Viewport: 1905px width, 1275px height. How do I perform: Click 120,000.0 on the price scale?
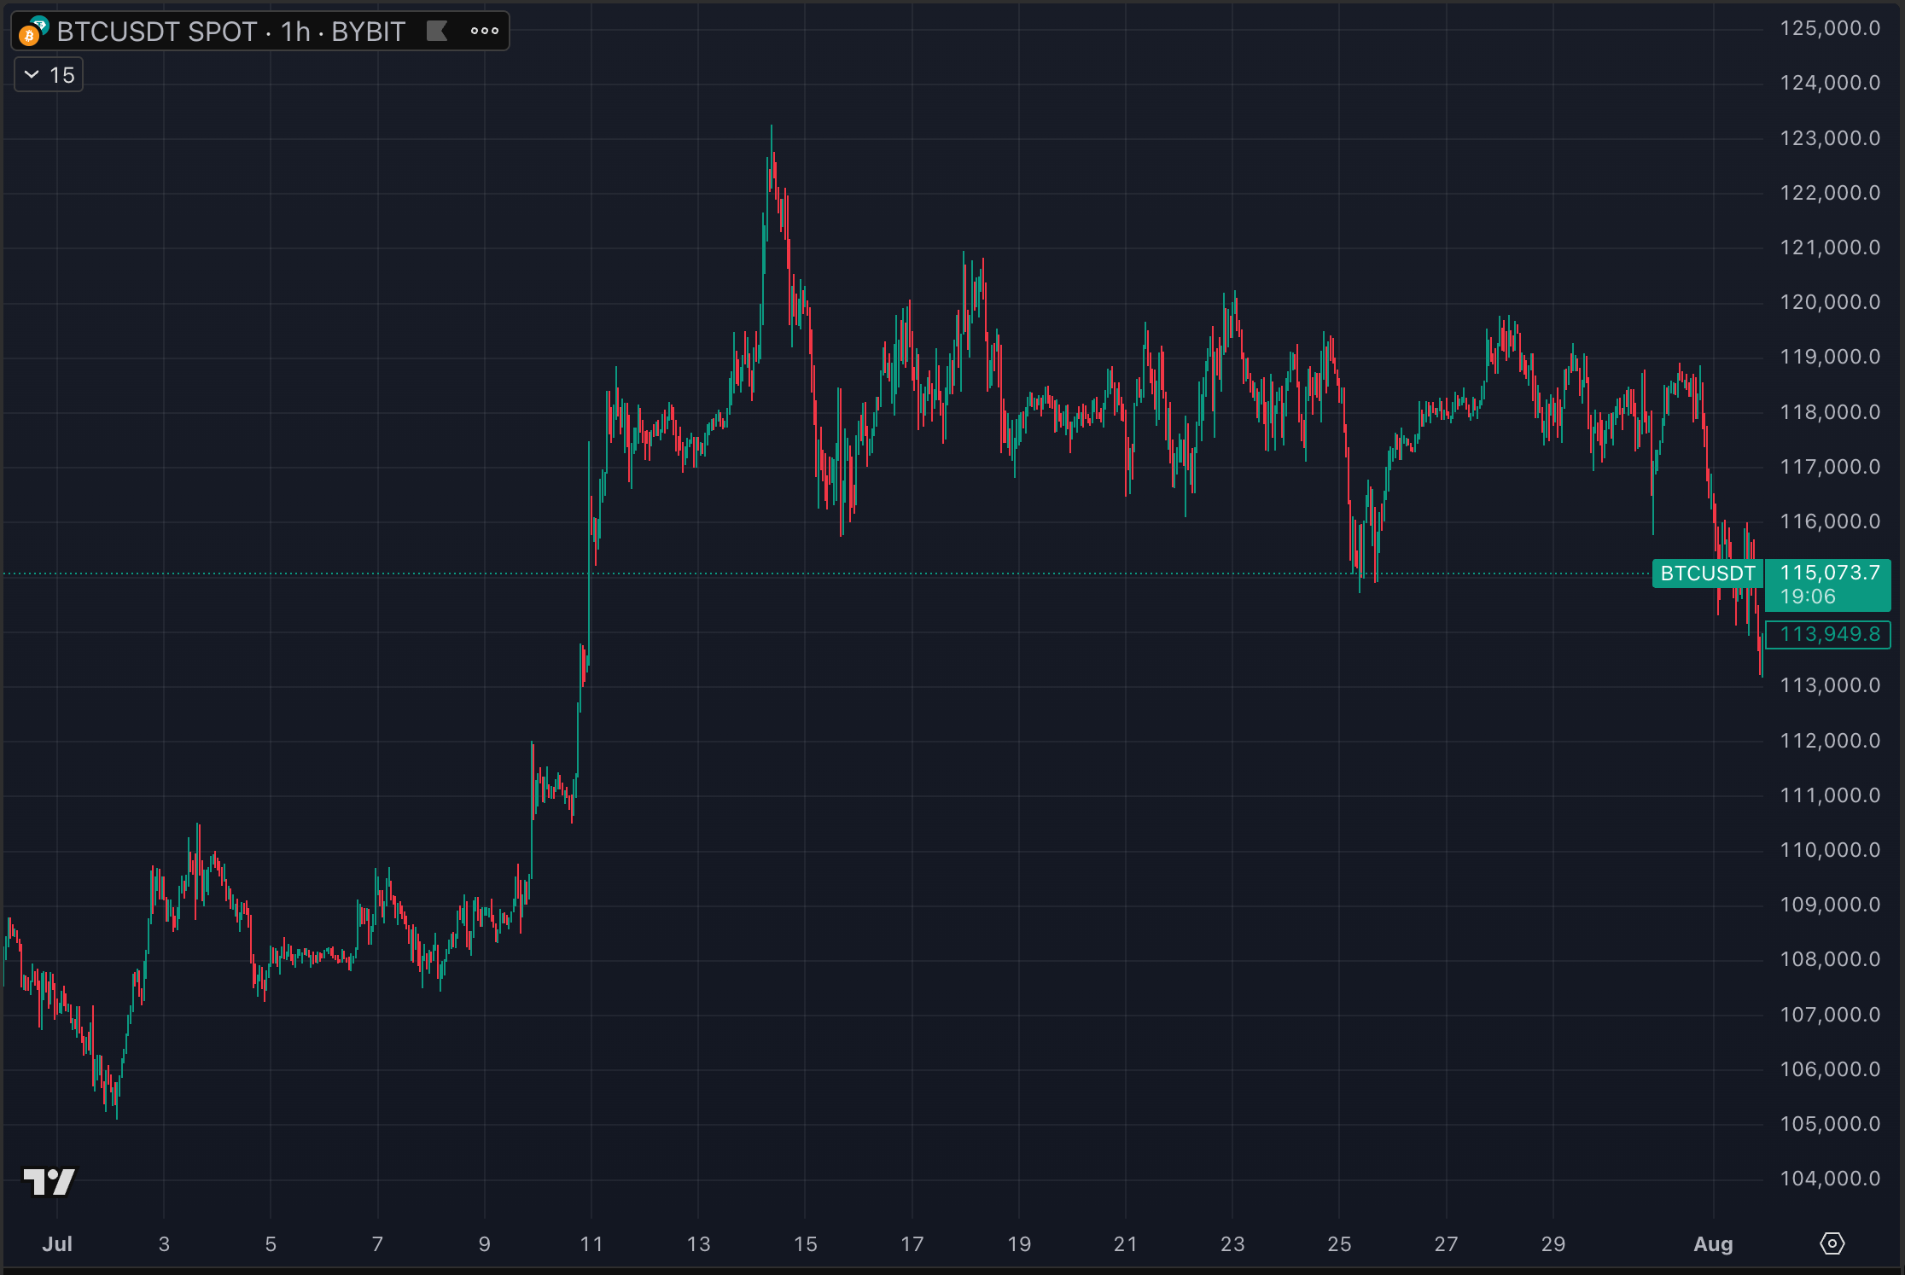point(1829,302)
